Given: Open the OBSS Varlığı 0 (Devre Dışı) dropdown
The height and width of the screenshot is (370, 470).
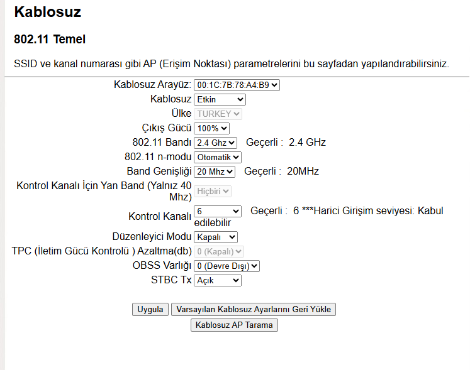Looking at the screenshot, I should pyautogui.click(x=227, y=266).
